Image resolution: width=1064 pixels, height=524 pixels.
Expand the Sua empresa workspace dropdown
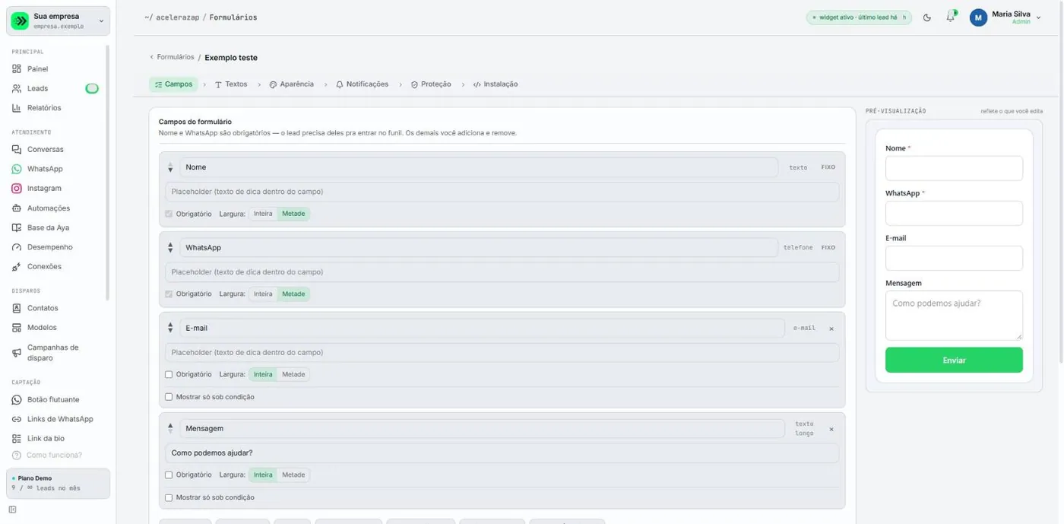102,21
